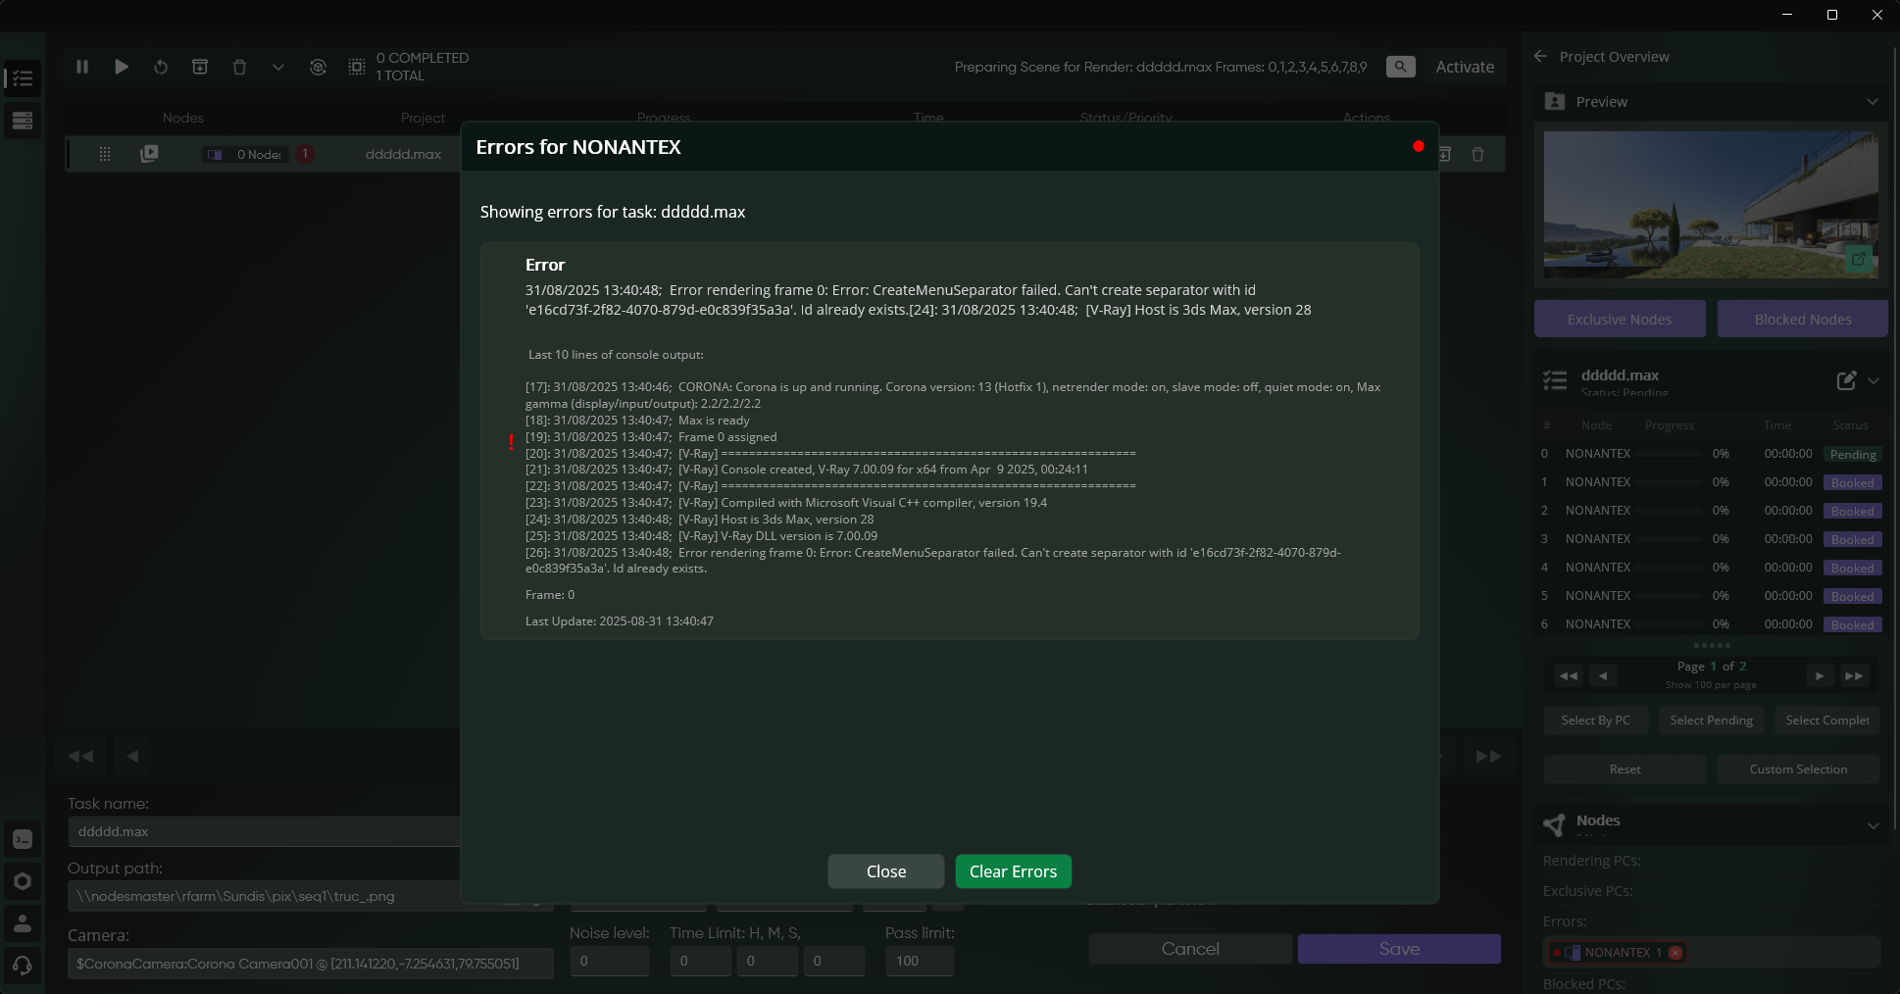Screen dimensions: 1900x994
Task: Open the server nodes view in sidebar
Action: (x=23, y=121)
